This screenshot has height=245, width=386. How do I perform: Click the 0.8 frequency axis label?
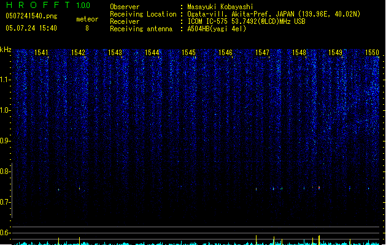pyautogui.click(x=5, y=171)
